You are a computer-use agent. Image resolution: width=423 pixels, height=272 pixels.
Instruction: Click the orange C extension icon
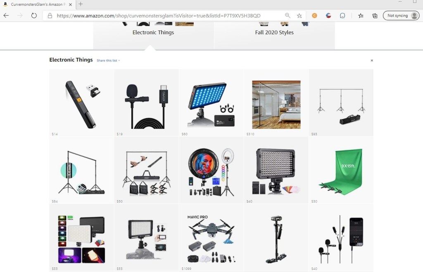(x=314, y=16)
